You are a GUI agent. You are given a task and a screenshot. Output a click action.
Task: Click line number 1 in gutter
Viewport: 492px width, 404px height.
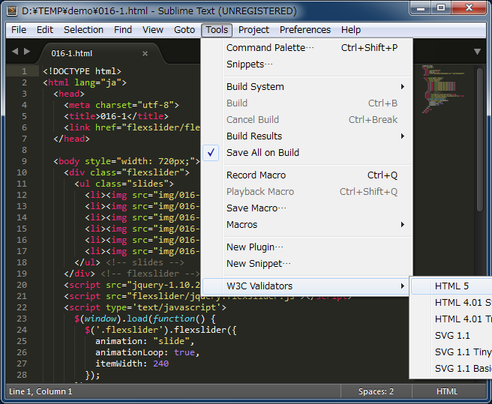point(24,71)
